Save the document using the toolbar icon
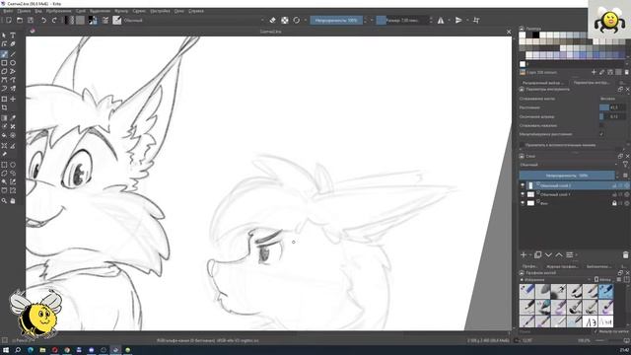631x355 pixels. tap(31, 20)
